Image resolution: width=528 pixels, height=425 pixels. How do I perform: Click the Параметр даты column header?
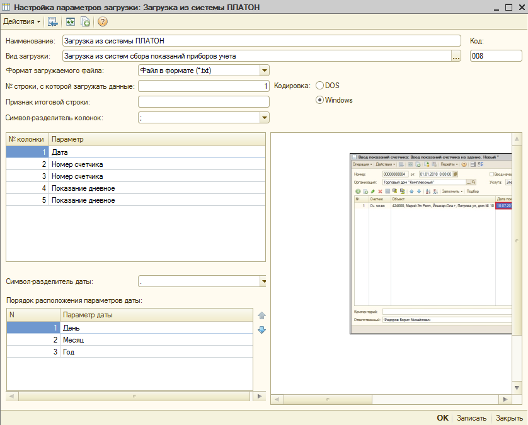[156, 315]
